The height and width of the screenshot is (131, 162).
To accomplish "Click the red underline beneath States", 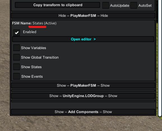I will 37,27.
